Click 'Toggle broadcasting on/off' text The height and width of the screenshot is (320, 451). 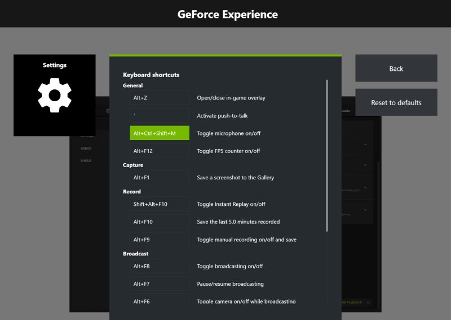tap(230, 267)
